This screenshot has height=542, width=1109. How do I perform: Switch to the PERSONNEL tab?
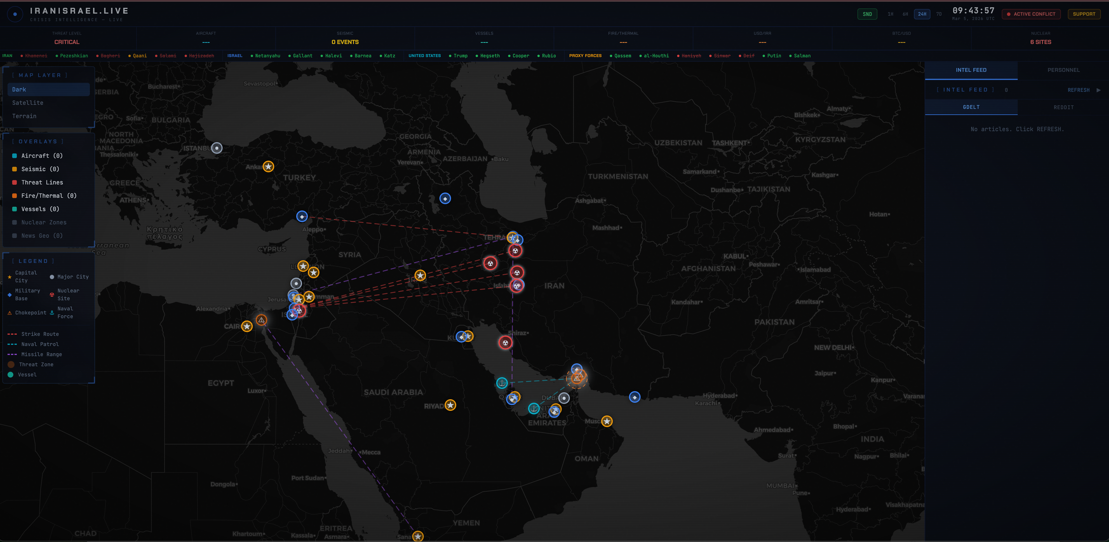coord(1063,70)
